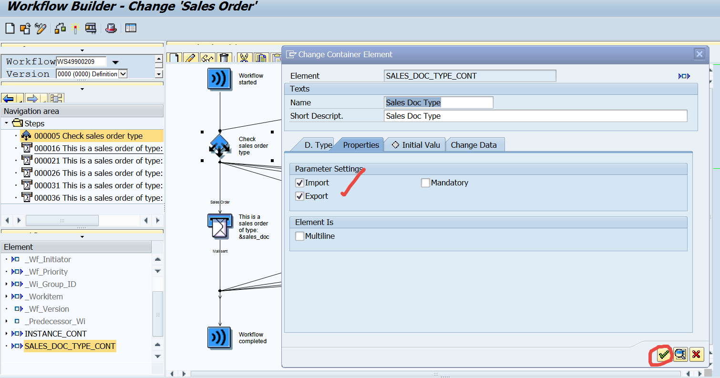Click the binoculars search icon in dialog
Screen dimensions: 720x378
pyautogui.click(x=680, y=354)
